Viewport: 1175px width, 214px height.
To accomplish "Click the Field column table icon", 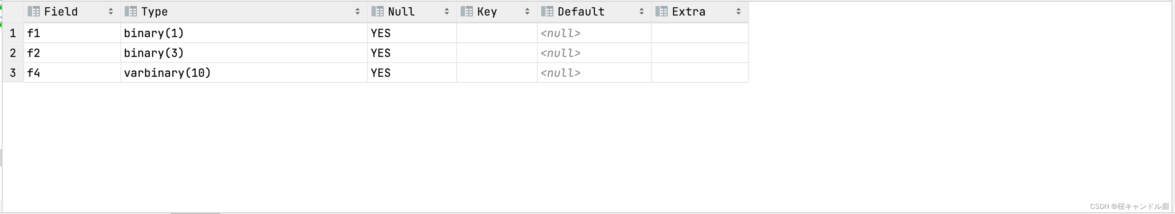I will 34,11.
